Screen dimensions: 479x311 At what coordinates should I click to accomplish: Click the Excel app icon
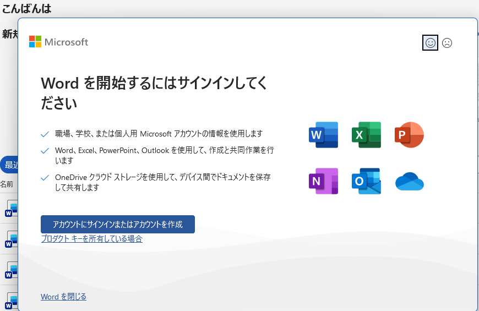click(x=366, y=135)
